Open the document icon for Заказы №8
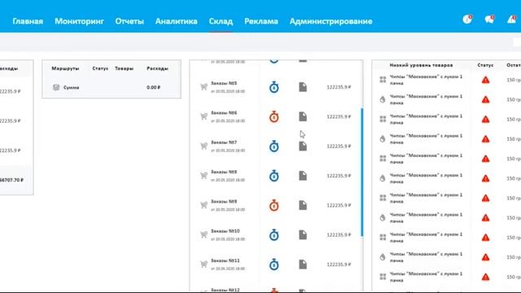 (x=303, y=176)
